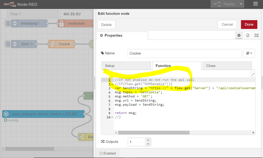Decrease Outputs count with down arrow
The image size is (263, 158).
coord(148,144)
